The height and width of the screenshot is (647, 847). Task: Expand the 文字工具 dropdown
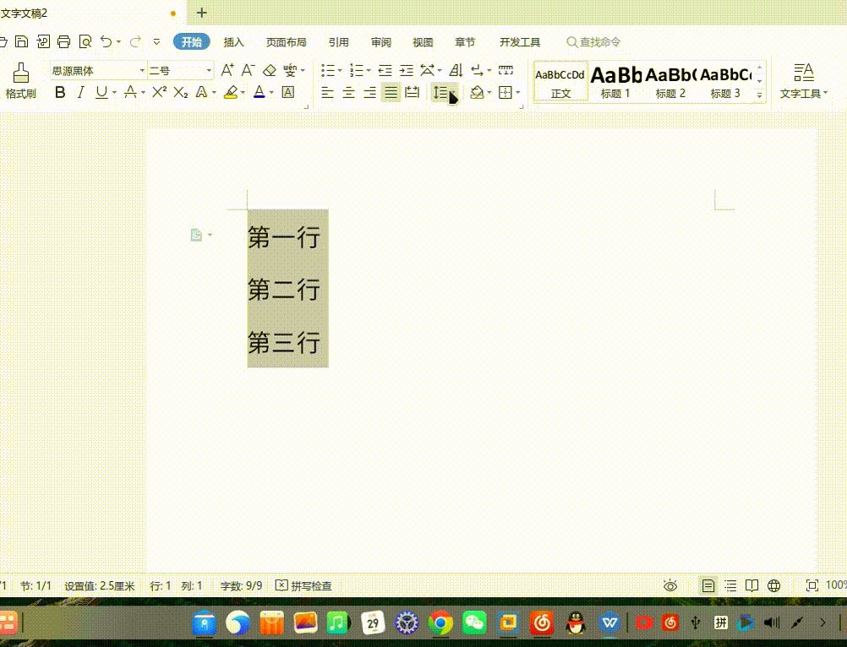(827, 93)
